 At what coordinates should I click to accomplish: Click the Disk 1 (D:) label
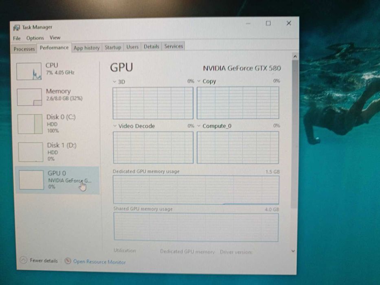tap(62, 145)
